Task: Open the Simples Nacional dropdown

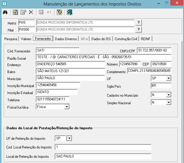Action: coord(169,102)
